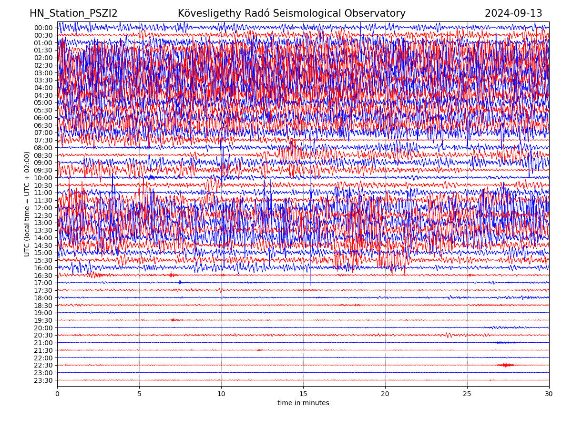This screenshot has height=429, width=572.
Task: Click blue spike on 17:00 trace
Action: [180, 282]
